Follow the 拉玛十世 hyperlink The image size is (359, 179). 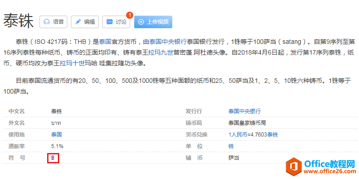[x=72, y=64]
